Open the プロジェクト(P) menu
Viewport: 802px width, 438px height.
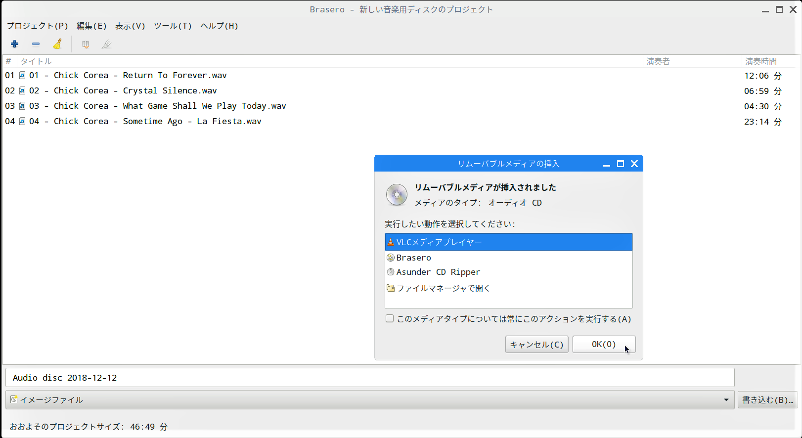[38, 26]
